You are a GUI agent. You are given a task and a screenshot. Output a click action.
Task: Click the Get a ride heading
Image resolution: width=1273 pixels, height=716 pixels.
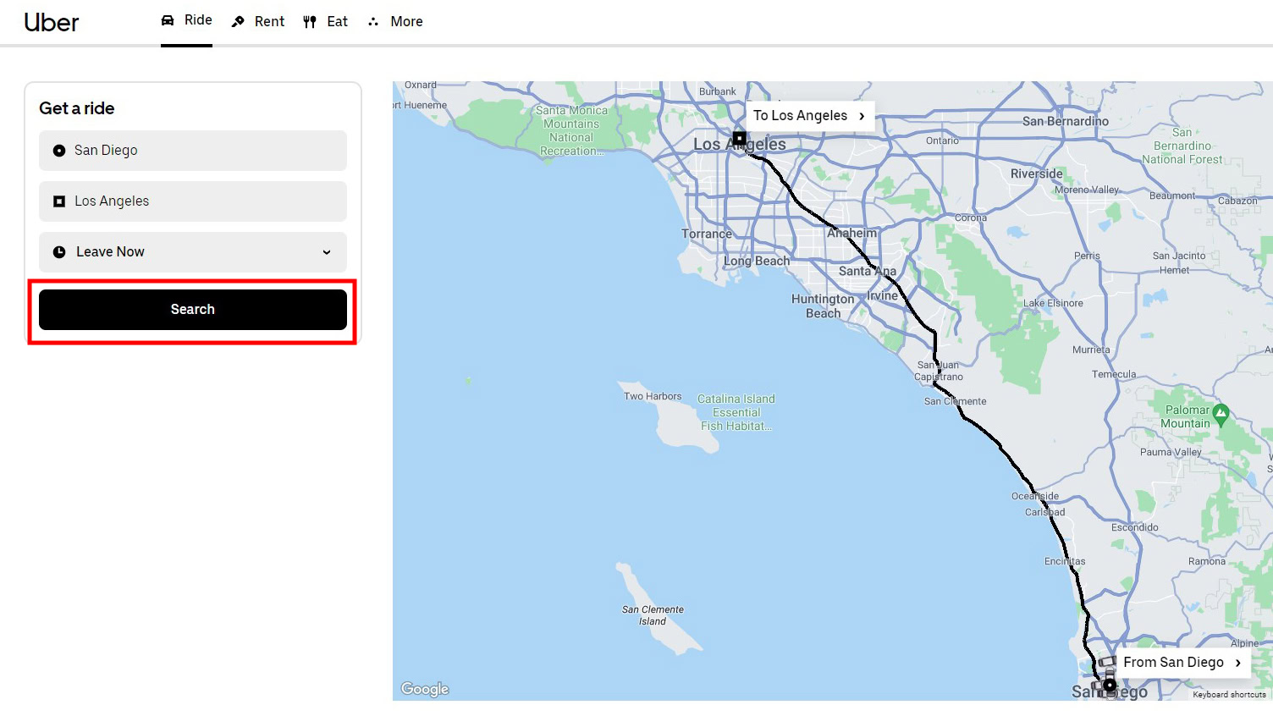coord(77,108)
